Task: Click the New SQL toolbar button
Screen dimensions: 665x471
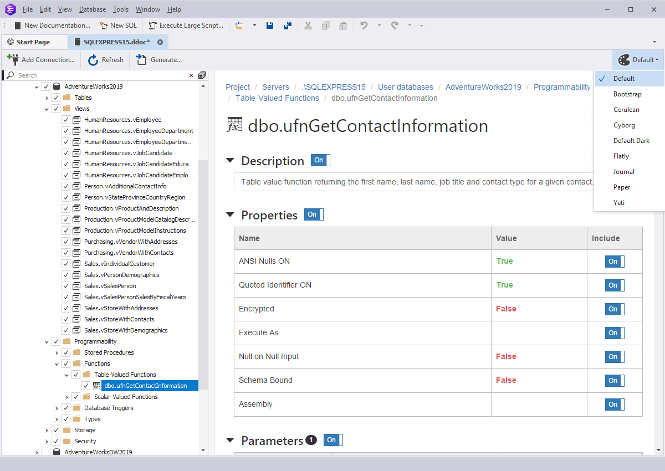Action: point(118,25)
